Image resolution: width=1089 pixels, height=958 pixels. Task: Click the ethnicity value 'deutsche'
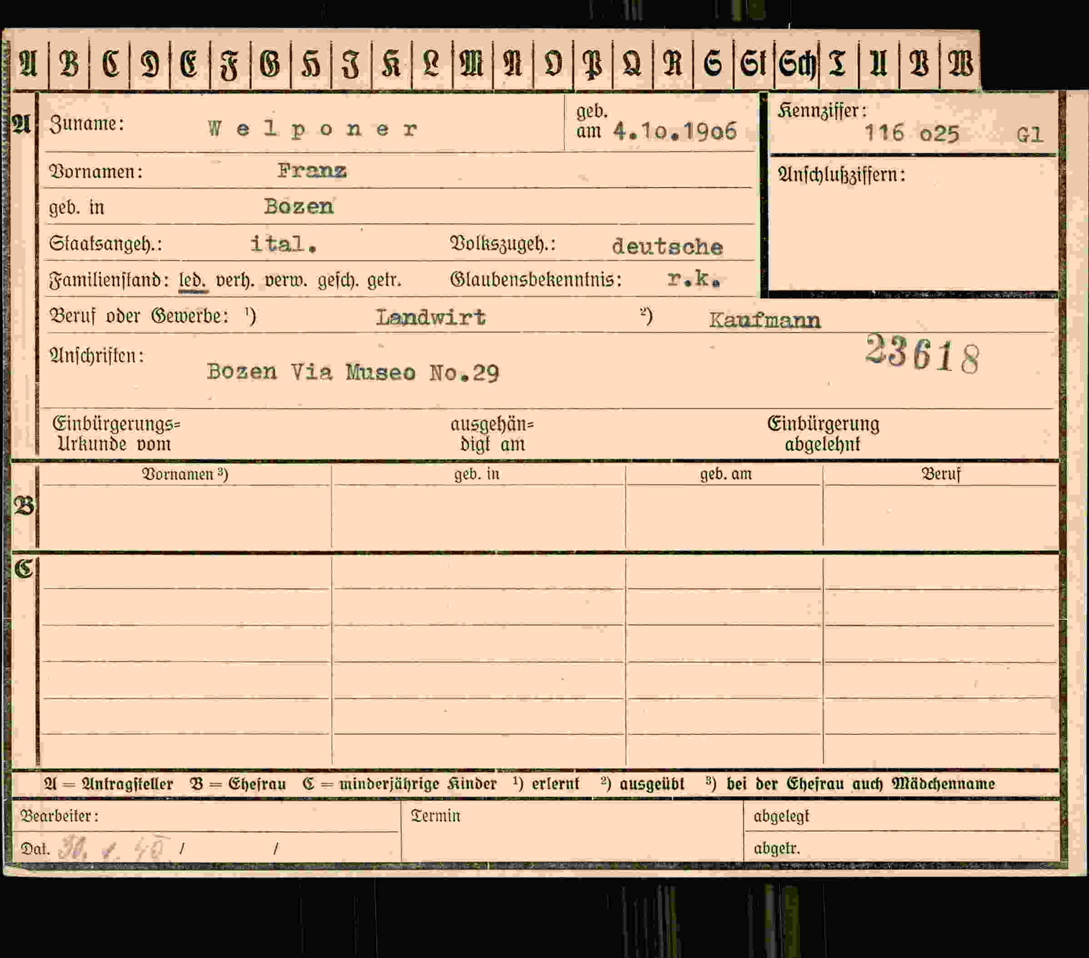pos(668,247)
